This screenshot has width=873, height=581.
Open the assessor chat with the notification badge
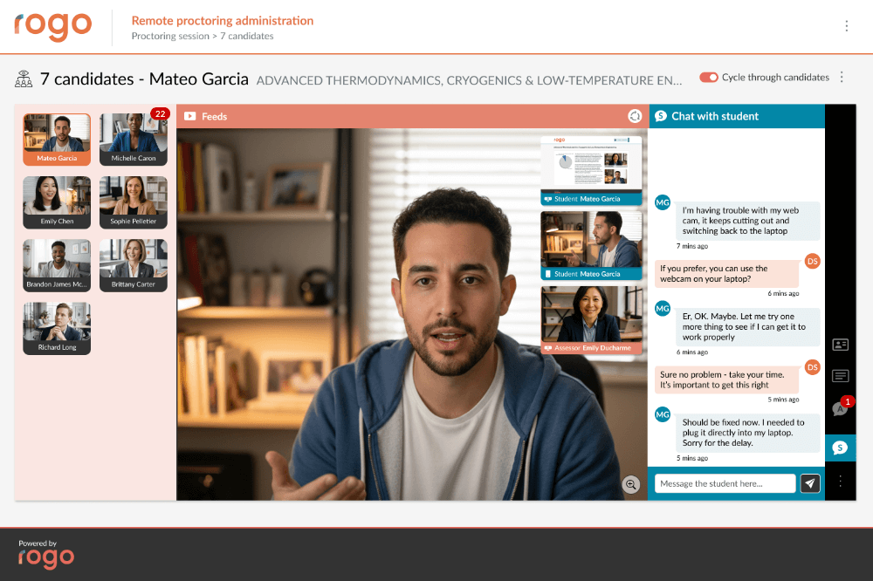(840, 408)
